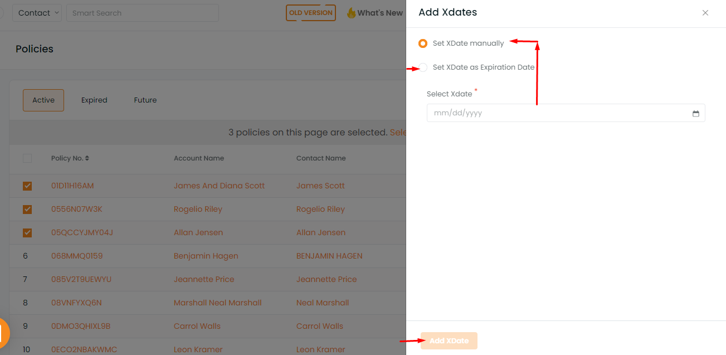The width and height of the screenshot is (726, 355).
Task: Switch to the Active policies tab
Action: click(x=43, y=100)
